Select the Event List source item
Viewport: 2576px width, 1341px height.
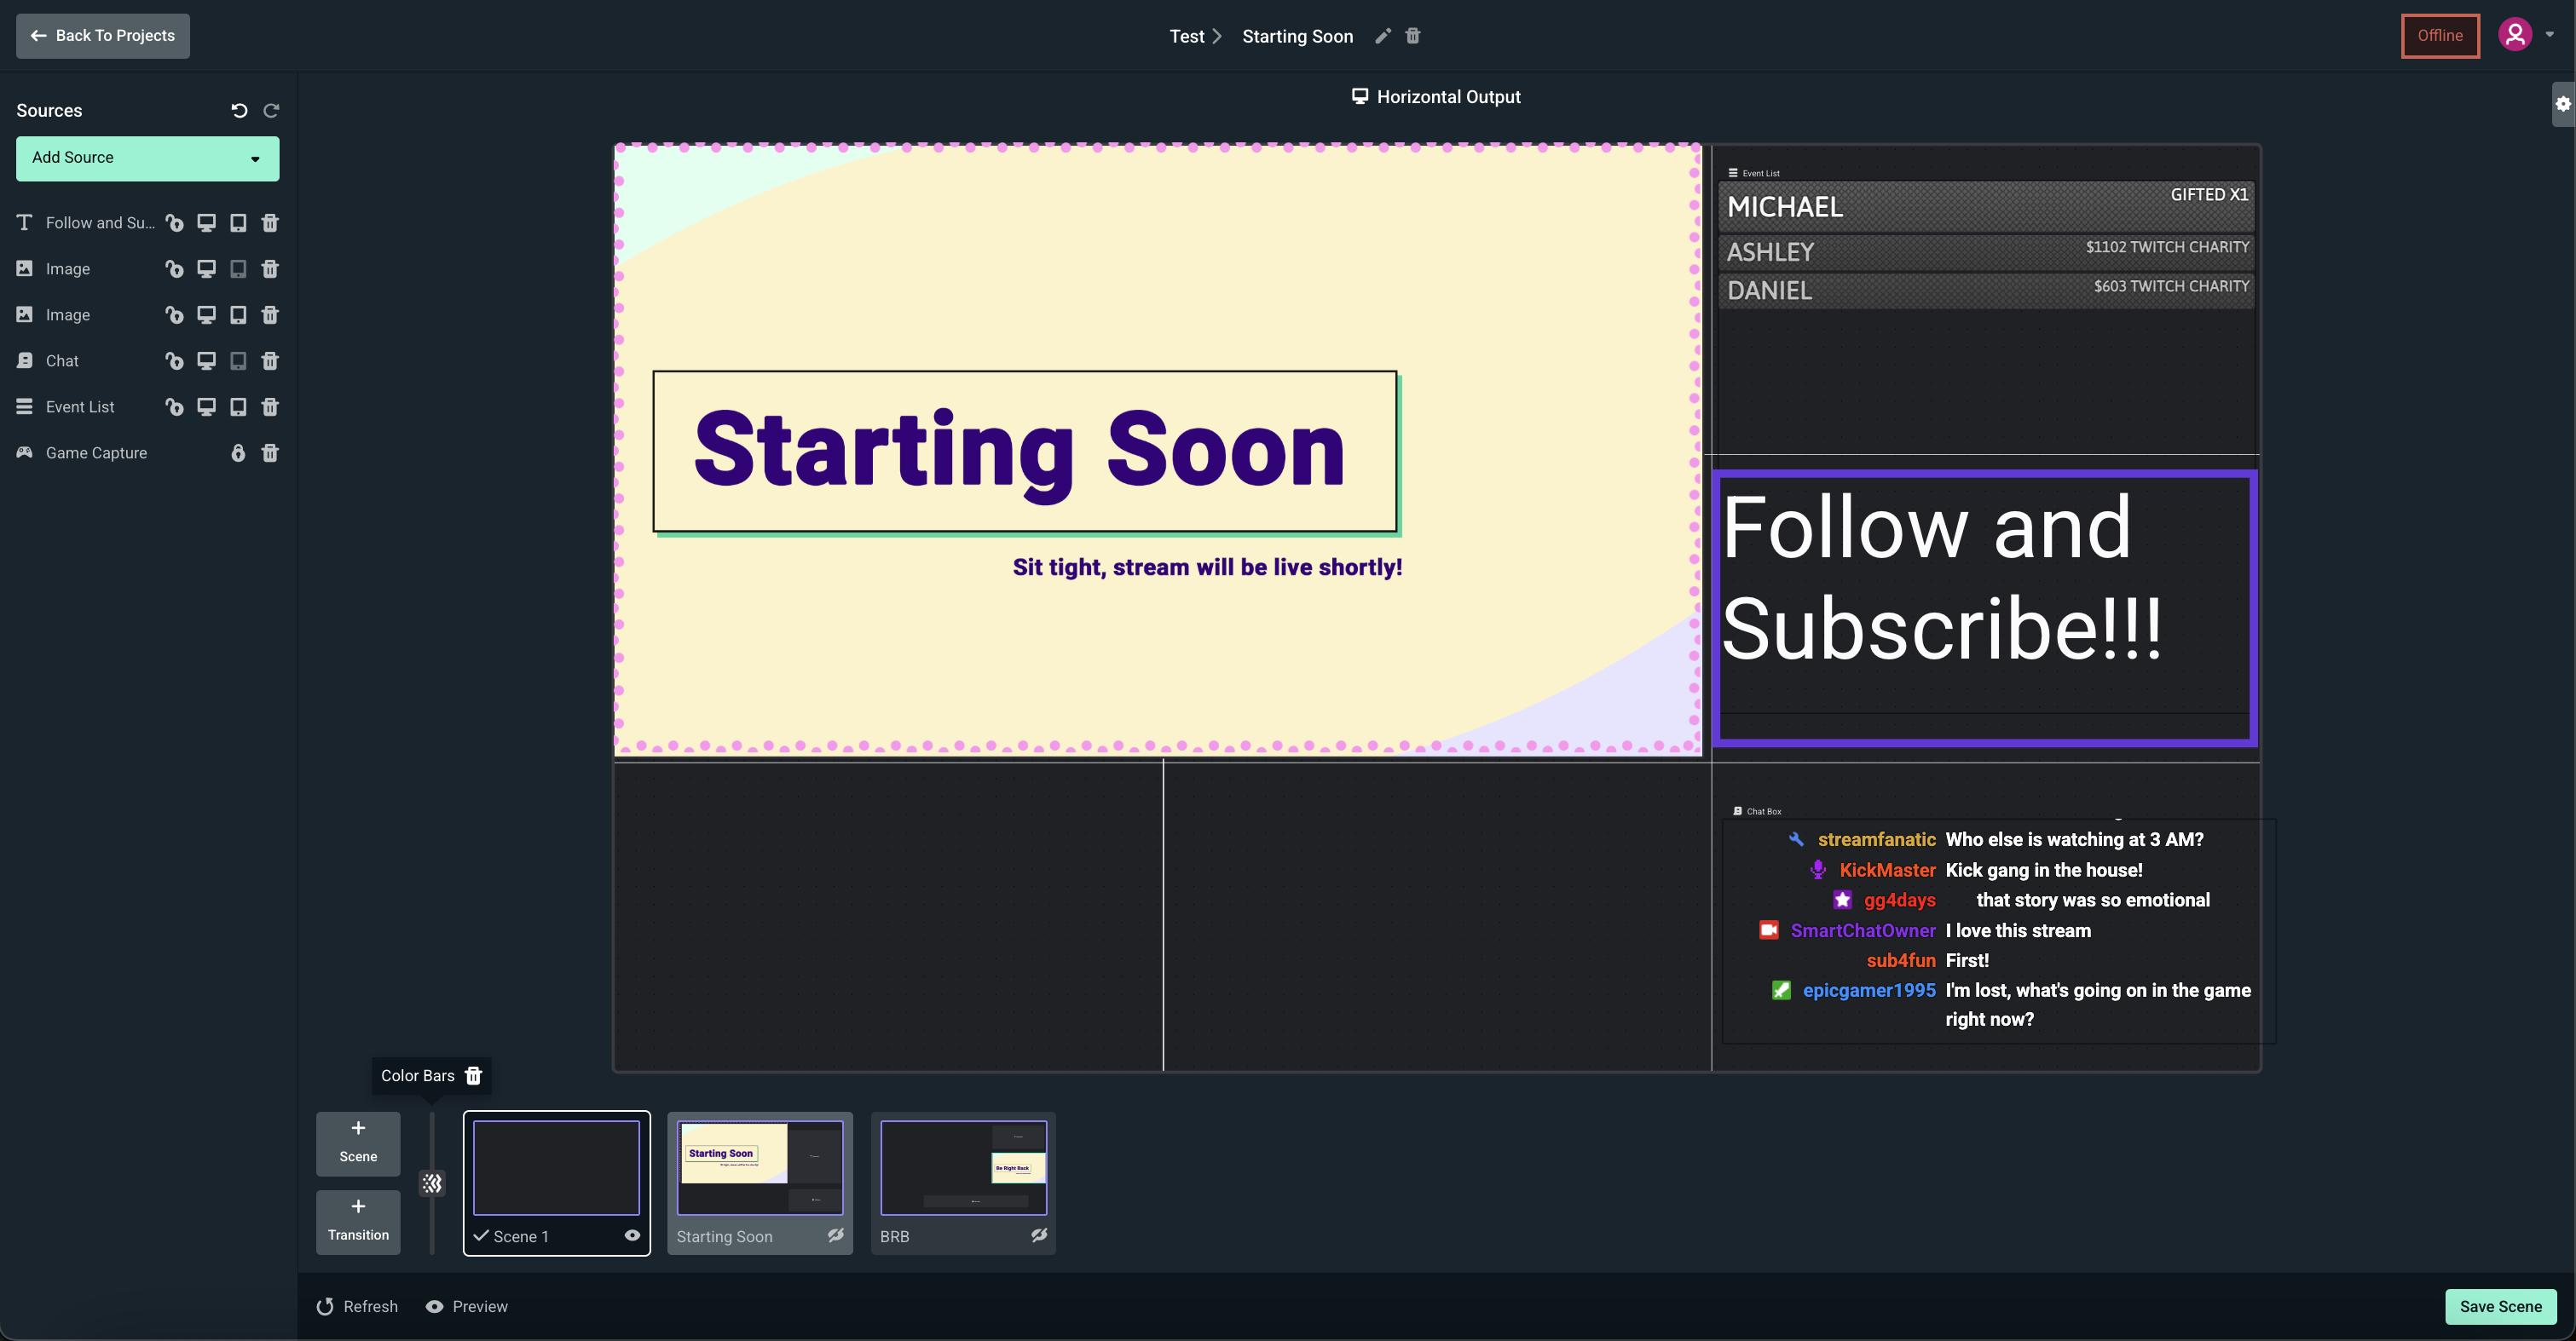coord(80,406)
